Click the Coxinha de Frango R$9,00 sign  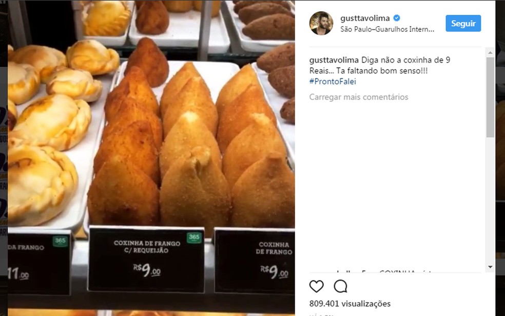click(255, 261)
